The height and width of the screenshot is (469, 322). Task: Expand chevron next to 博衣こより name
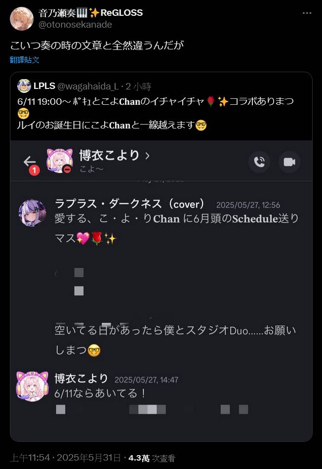[147, 156]
